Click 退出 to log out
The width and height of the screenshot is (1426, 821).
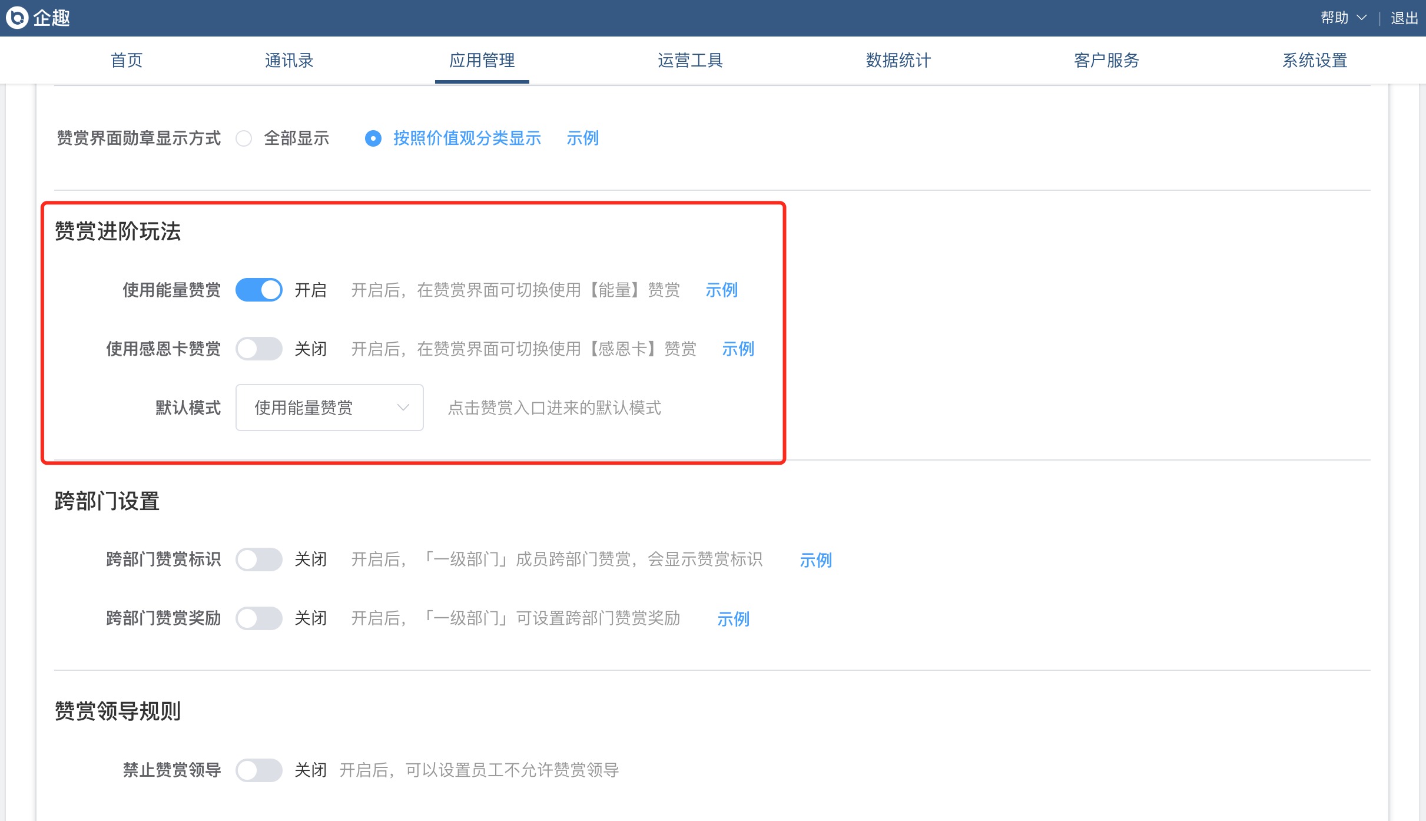click(1404, 18)
